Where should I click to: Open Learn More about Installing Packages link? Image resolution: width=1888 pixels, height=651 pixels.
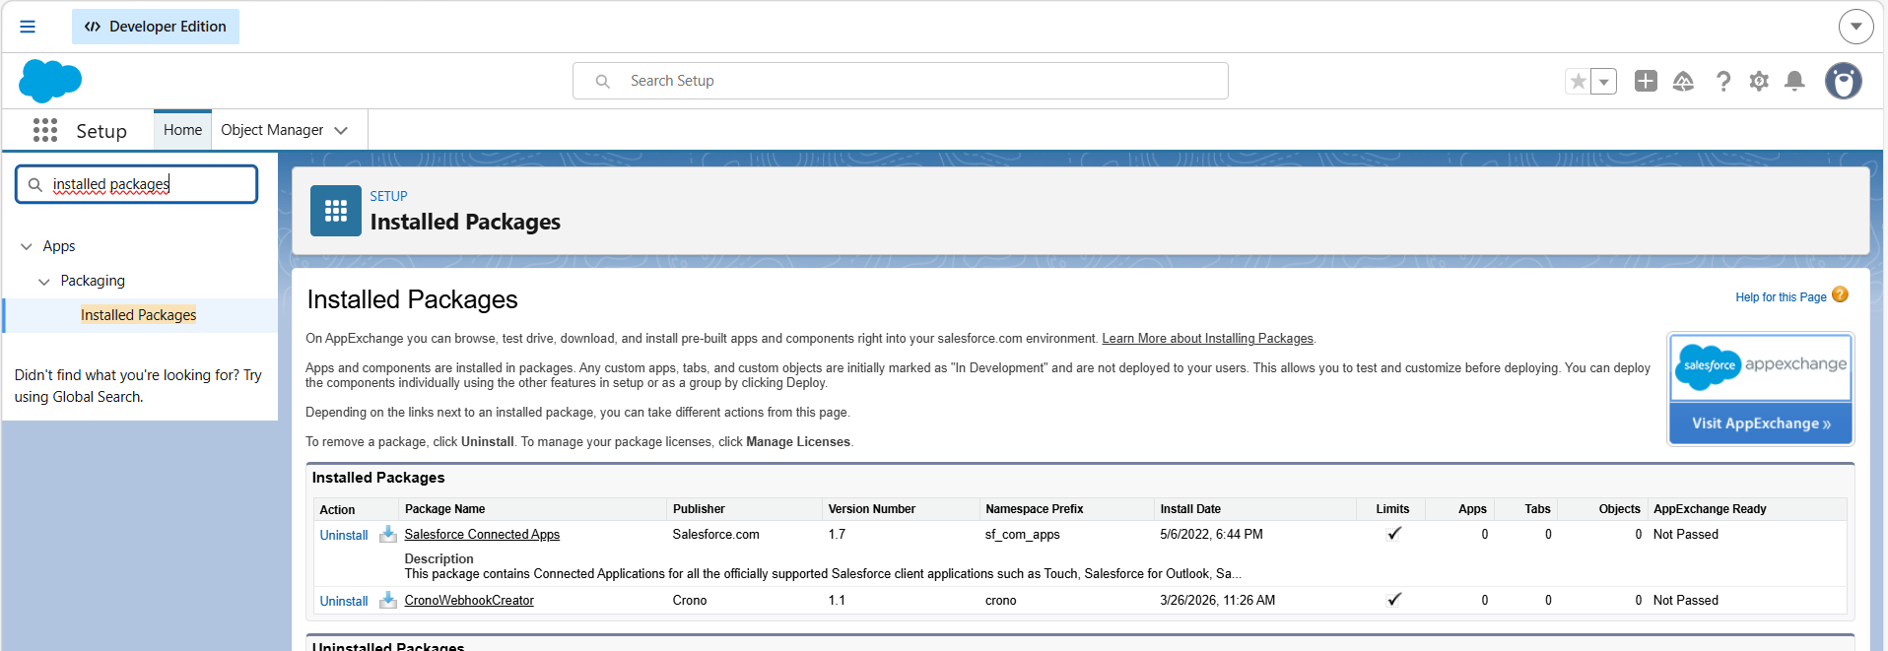[x=1207, y=339]
